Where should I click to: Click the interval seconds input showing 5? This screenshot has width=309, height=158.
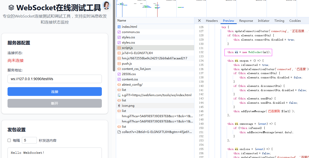click(x=29, y=140)
